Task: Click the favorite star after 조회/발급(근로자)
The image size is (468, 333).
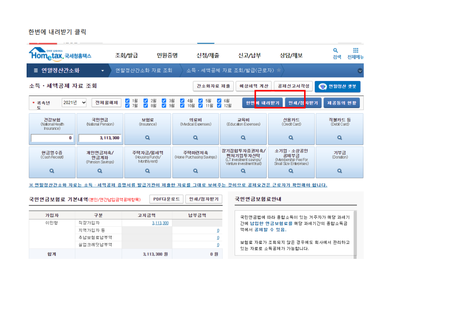Action: pos(279,70)
